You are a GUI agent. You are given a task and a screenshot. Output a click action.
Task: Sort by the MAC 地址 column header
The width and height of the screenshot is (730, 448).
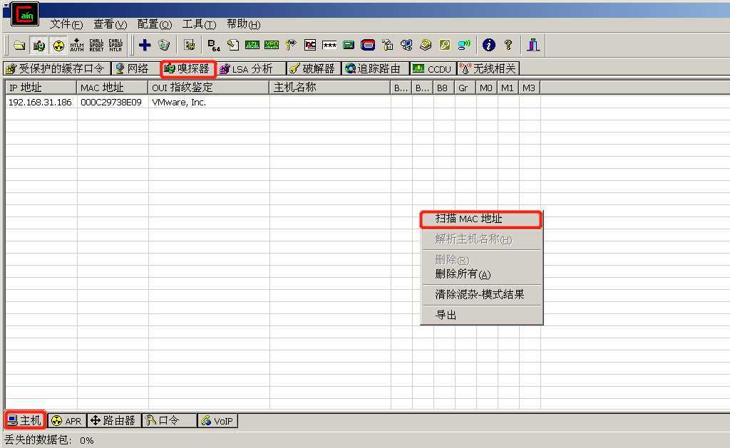[112, 88]
